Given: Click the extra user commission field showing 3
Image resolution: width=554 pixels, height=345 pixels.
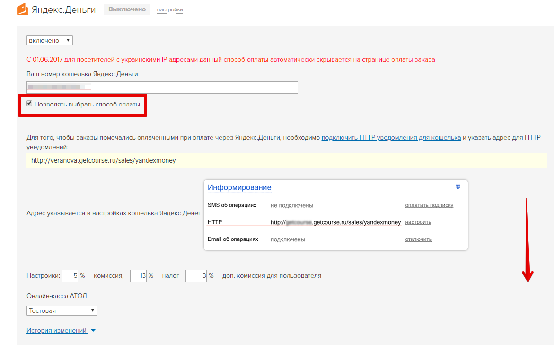Looking at the screenshot, I should (196, 276).
